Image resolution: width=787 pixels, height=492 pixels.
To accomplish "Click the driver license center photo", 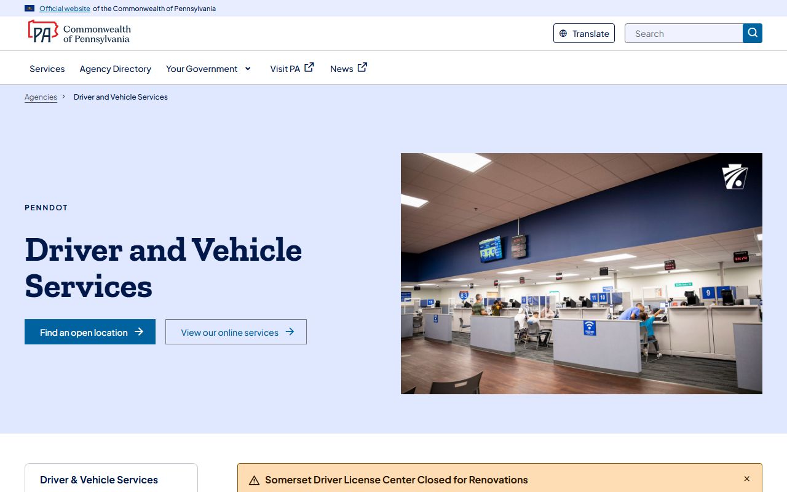I will (x=582, y=274).
